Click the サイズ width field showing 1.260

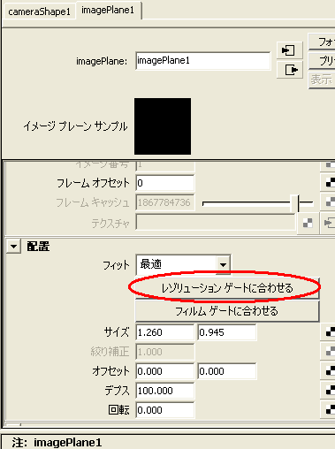[x=165, y=332]
